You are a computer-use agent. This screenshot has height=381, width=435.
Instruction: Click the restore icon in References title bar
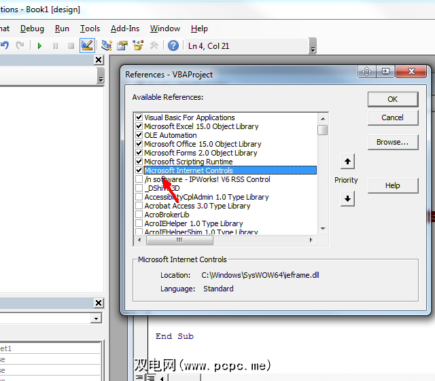tap(385, 71)
